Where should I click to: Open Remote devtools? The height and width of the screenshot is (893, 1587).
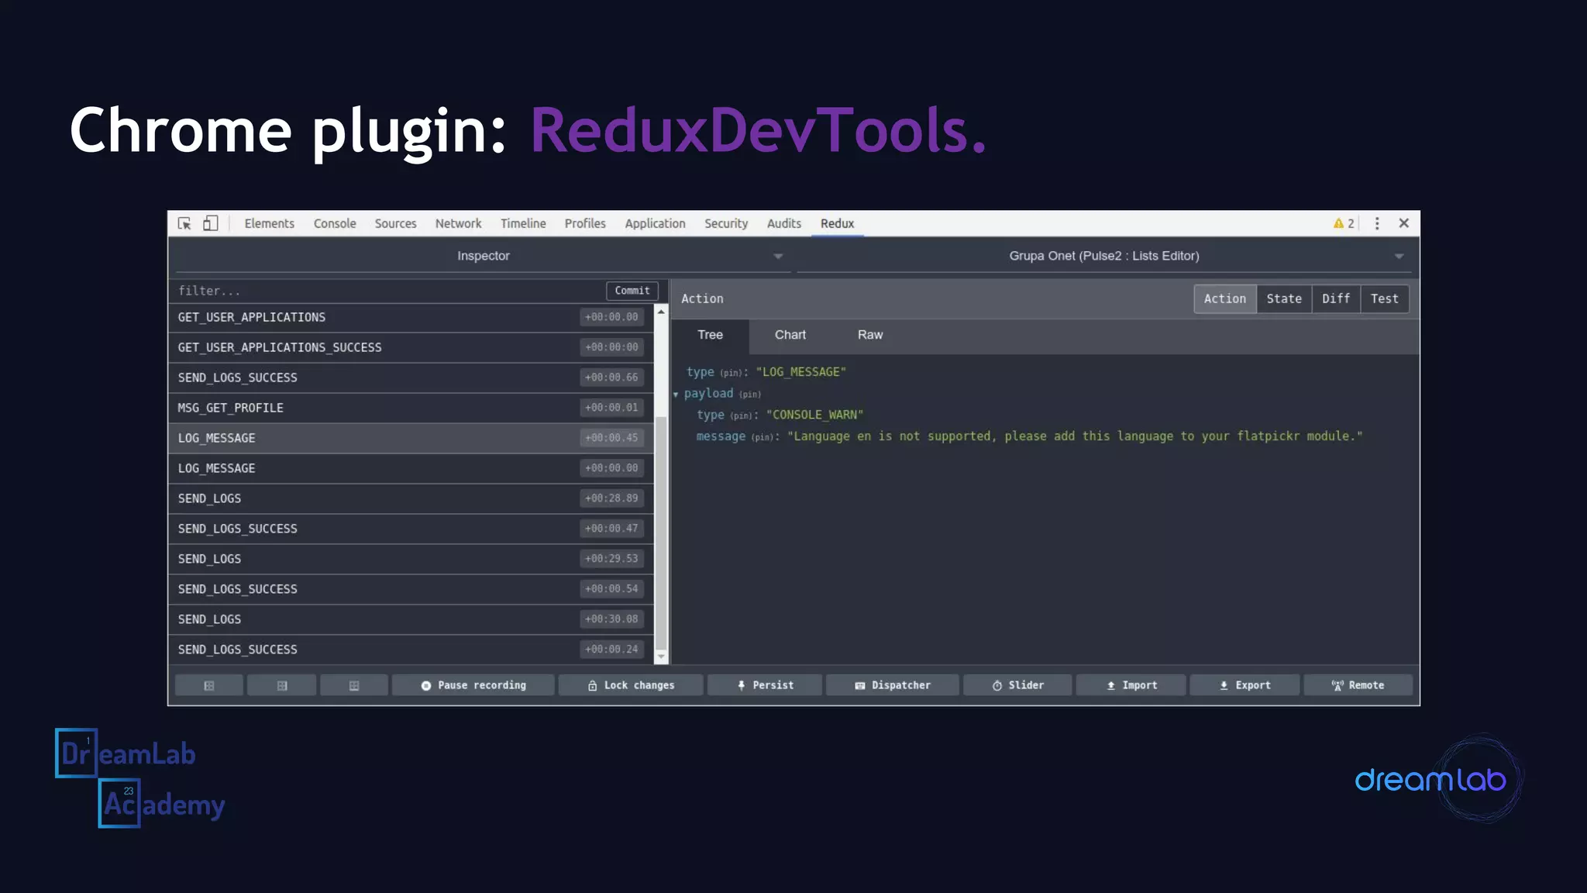pos(1358,685)
